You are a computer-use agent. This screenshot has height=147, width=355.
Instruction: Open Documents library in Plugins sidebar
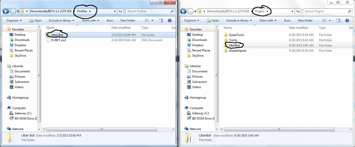200,71
